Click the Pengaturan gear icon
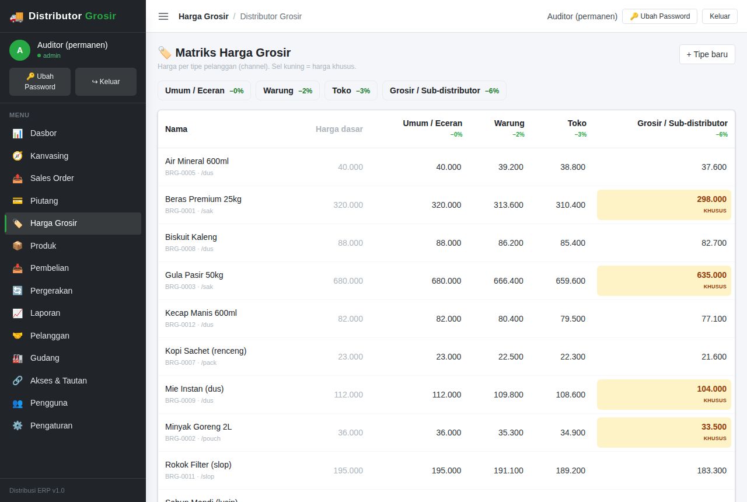747x502 pixels. coord(18,426)
